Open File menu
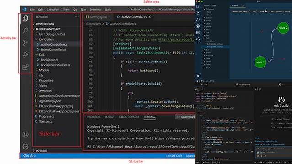 [x=32, y=10]
